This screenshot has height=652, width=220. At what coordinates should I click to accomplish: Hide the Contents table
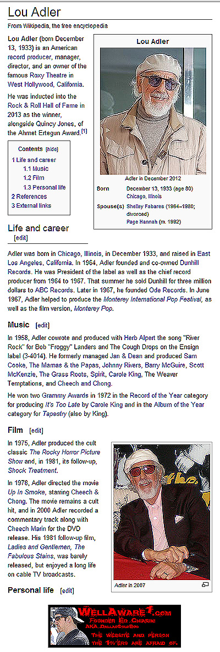click(52, 149)
